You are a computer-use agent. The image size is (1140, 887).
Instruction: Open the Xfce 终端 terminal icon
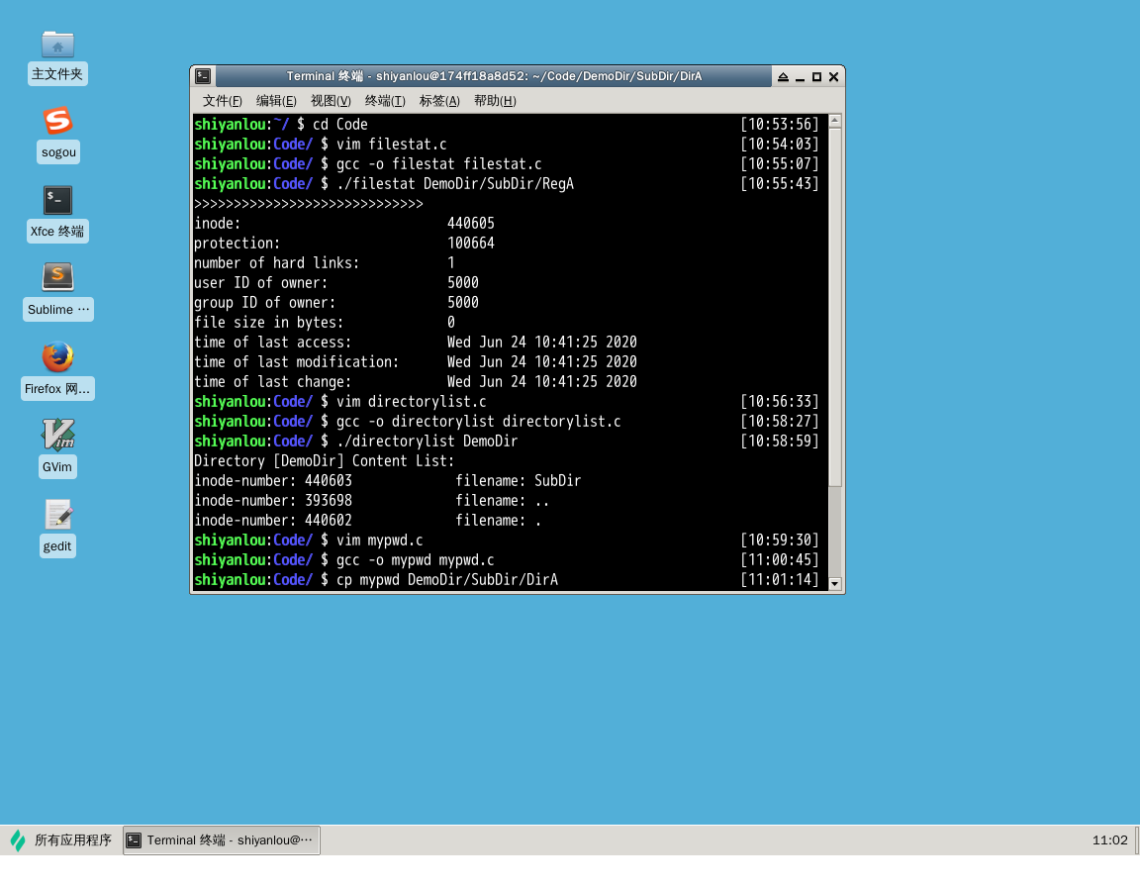(57, 201)
